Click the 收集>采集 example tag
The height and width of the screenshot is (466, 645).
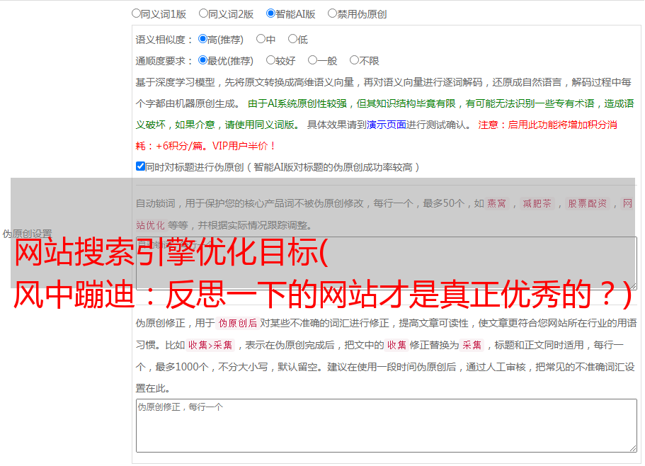click(x=210, y=345)
